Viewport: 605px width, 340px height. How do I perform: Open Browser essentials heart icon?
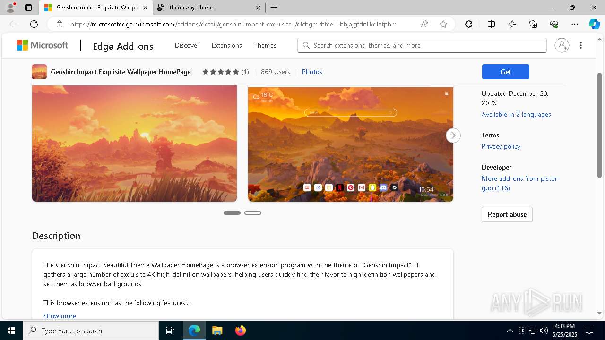(x=554, y=24)
